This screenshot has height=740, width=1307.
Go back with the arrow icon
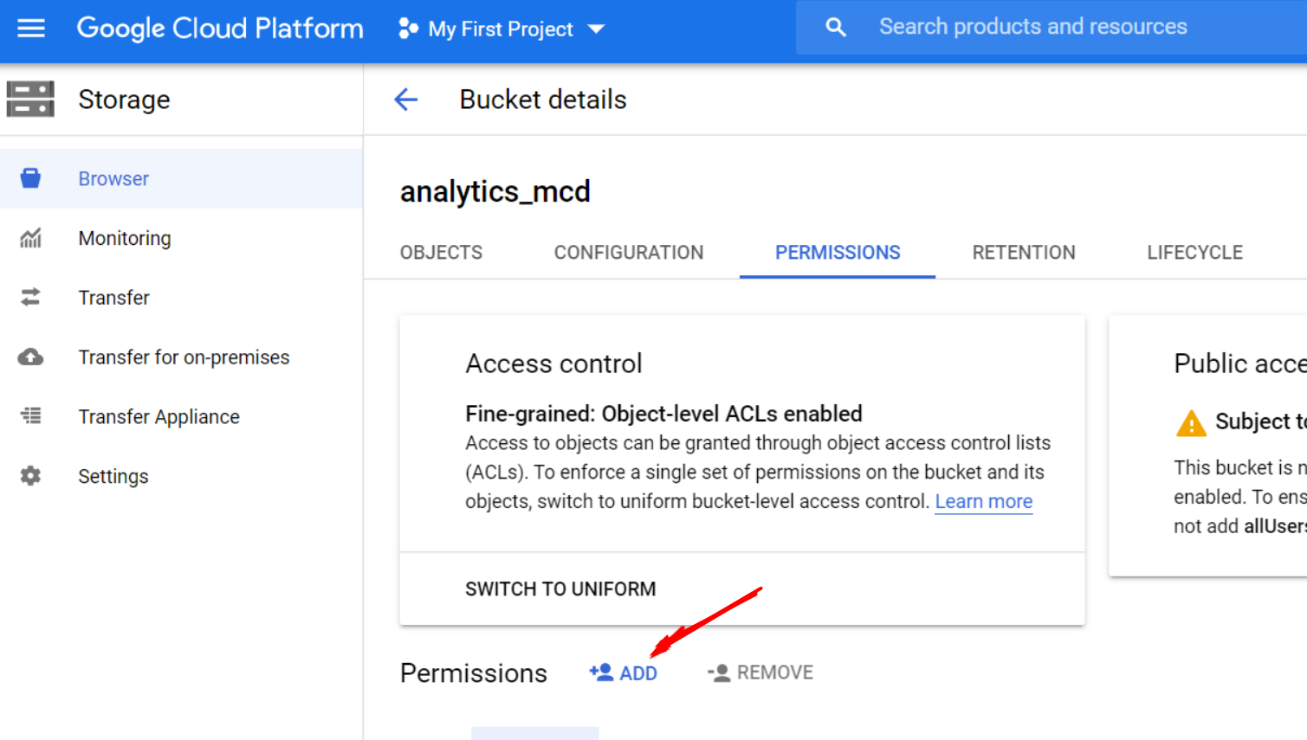pyautogui.click(x=405, y=100)
